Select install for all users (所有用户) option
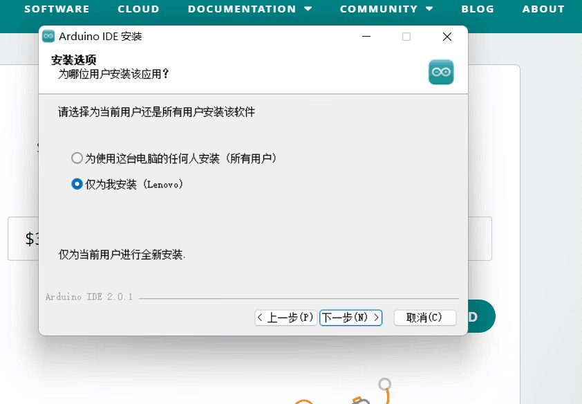The image size is (582, 404). coord(77,158)
